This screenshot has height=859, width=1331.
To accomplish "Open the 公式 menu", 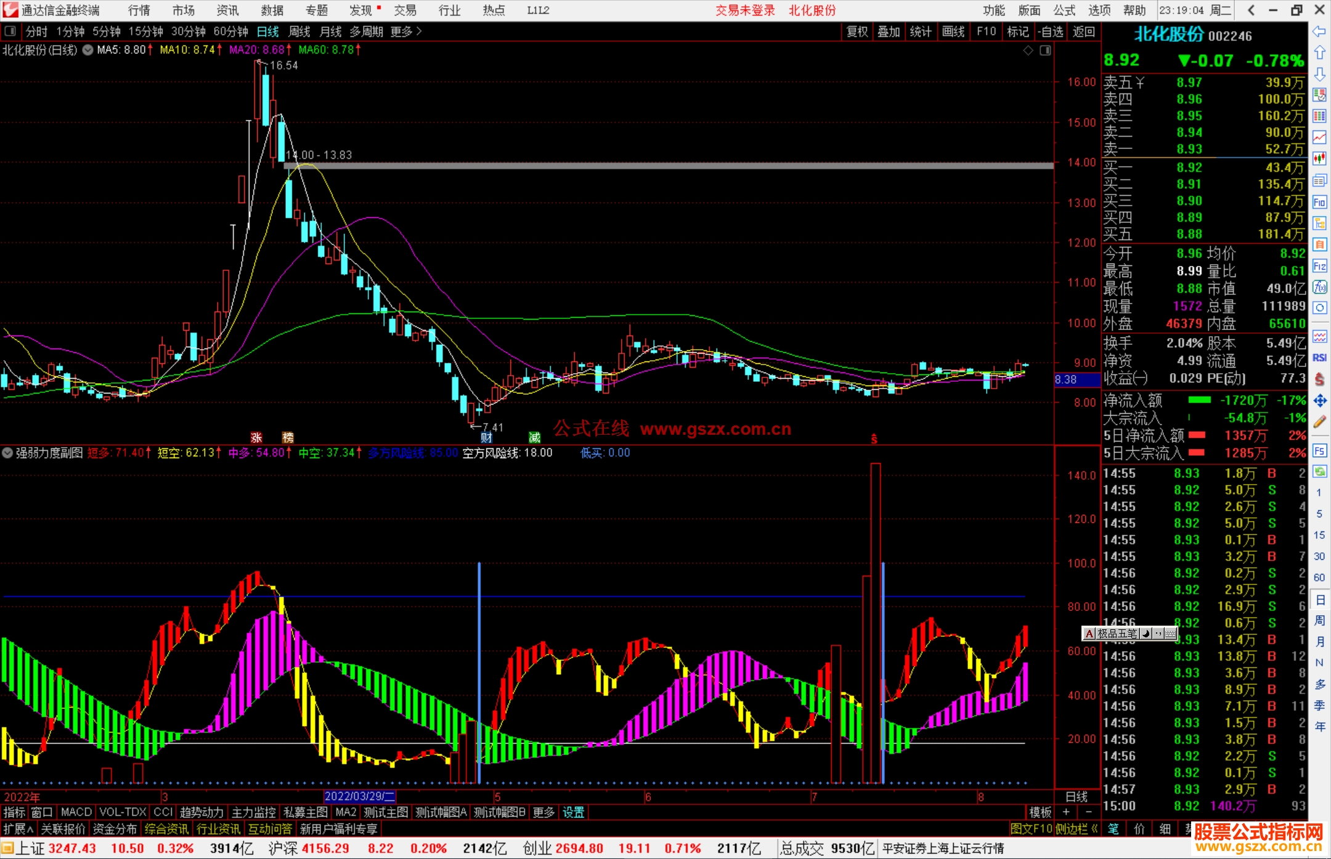I will [1064, 10].
